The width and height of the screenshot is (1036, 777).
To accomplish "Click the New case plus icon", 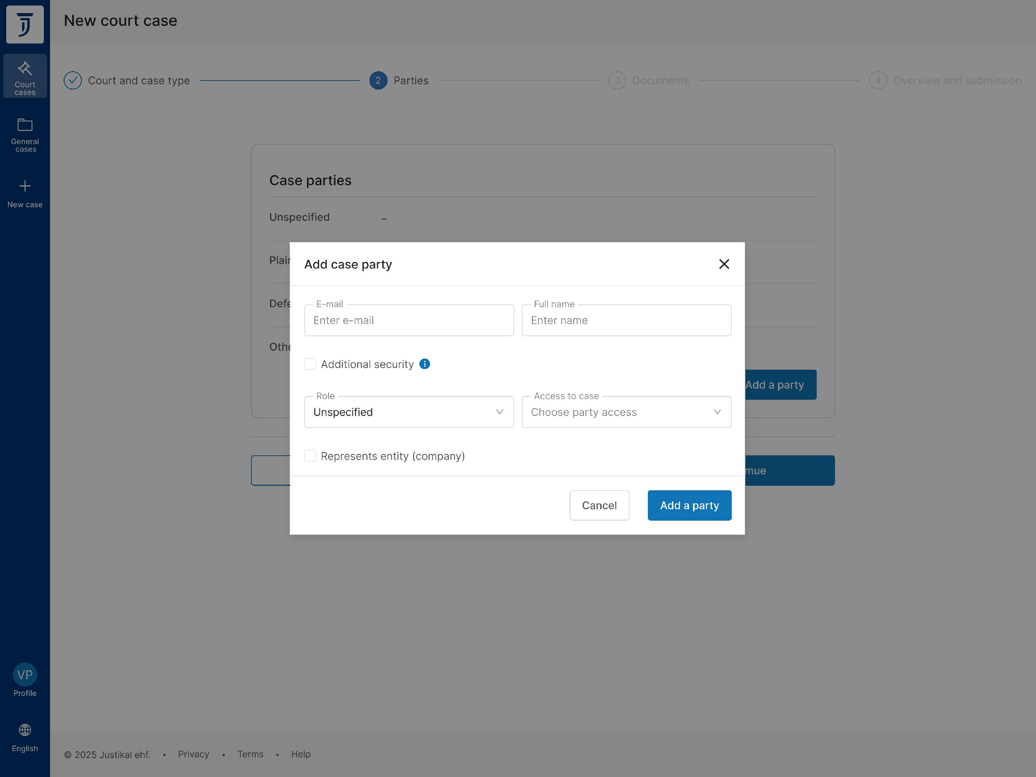I will click(25, 186).
